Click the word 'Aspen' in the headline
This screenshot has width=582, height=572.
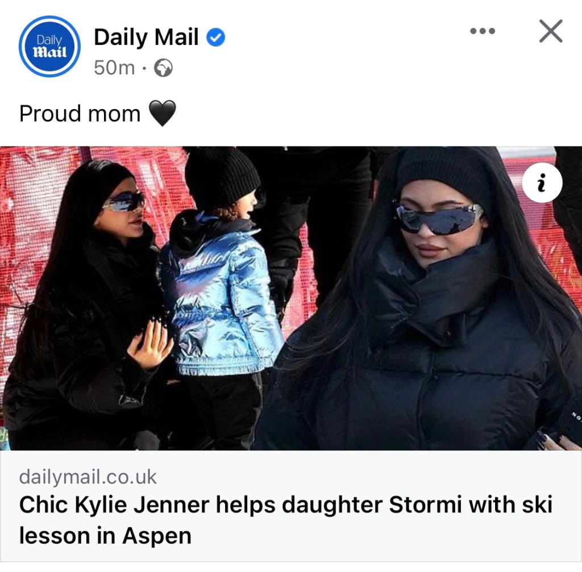157,536
